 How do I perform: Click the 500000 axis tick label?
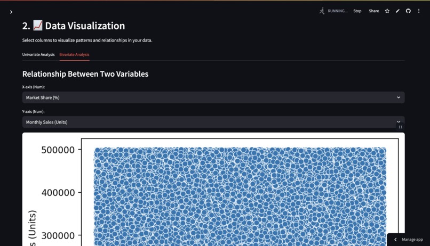(x=58, y=150)
